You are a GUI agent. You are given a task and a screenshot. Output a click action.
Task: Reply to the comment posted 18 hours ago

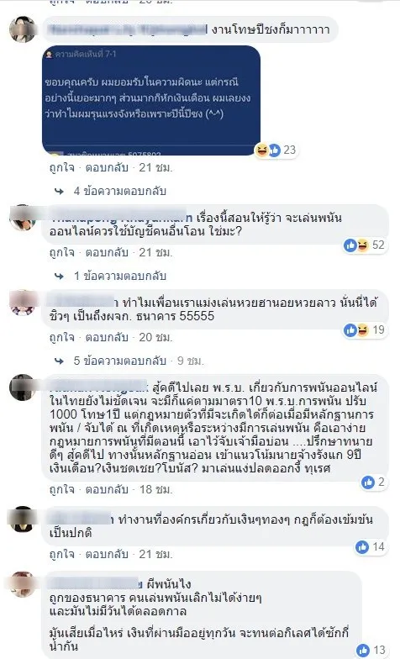[107, 489]
